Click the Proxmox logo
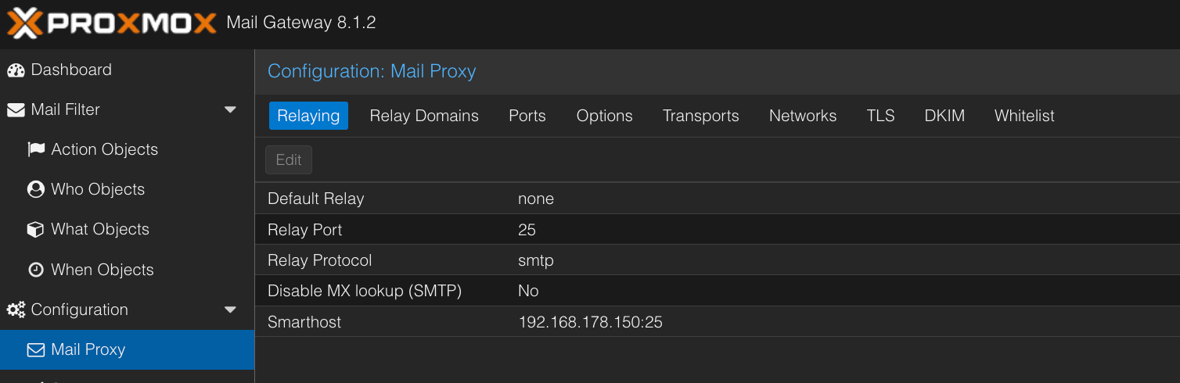Image resolution: width=1180 pixels, height=383 pixels. pos(111,23)
